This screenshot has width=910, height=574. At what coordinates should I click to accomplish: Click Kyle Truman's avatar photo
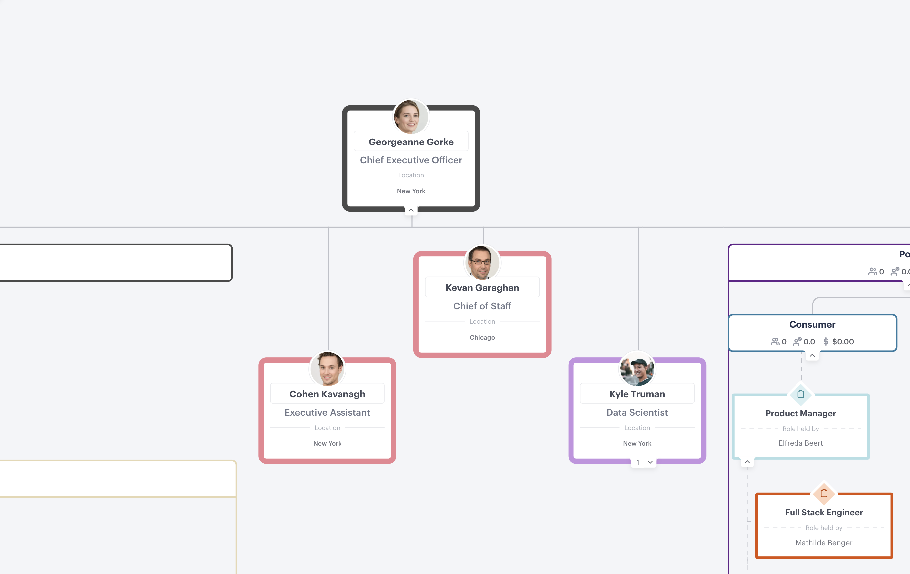[637, 369]
